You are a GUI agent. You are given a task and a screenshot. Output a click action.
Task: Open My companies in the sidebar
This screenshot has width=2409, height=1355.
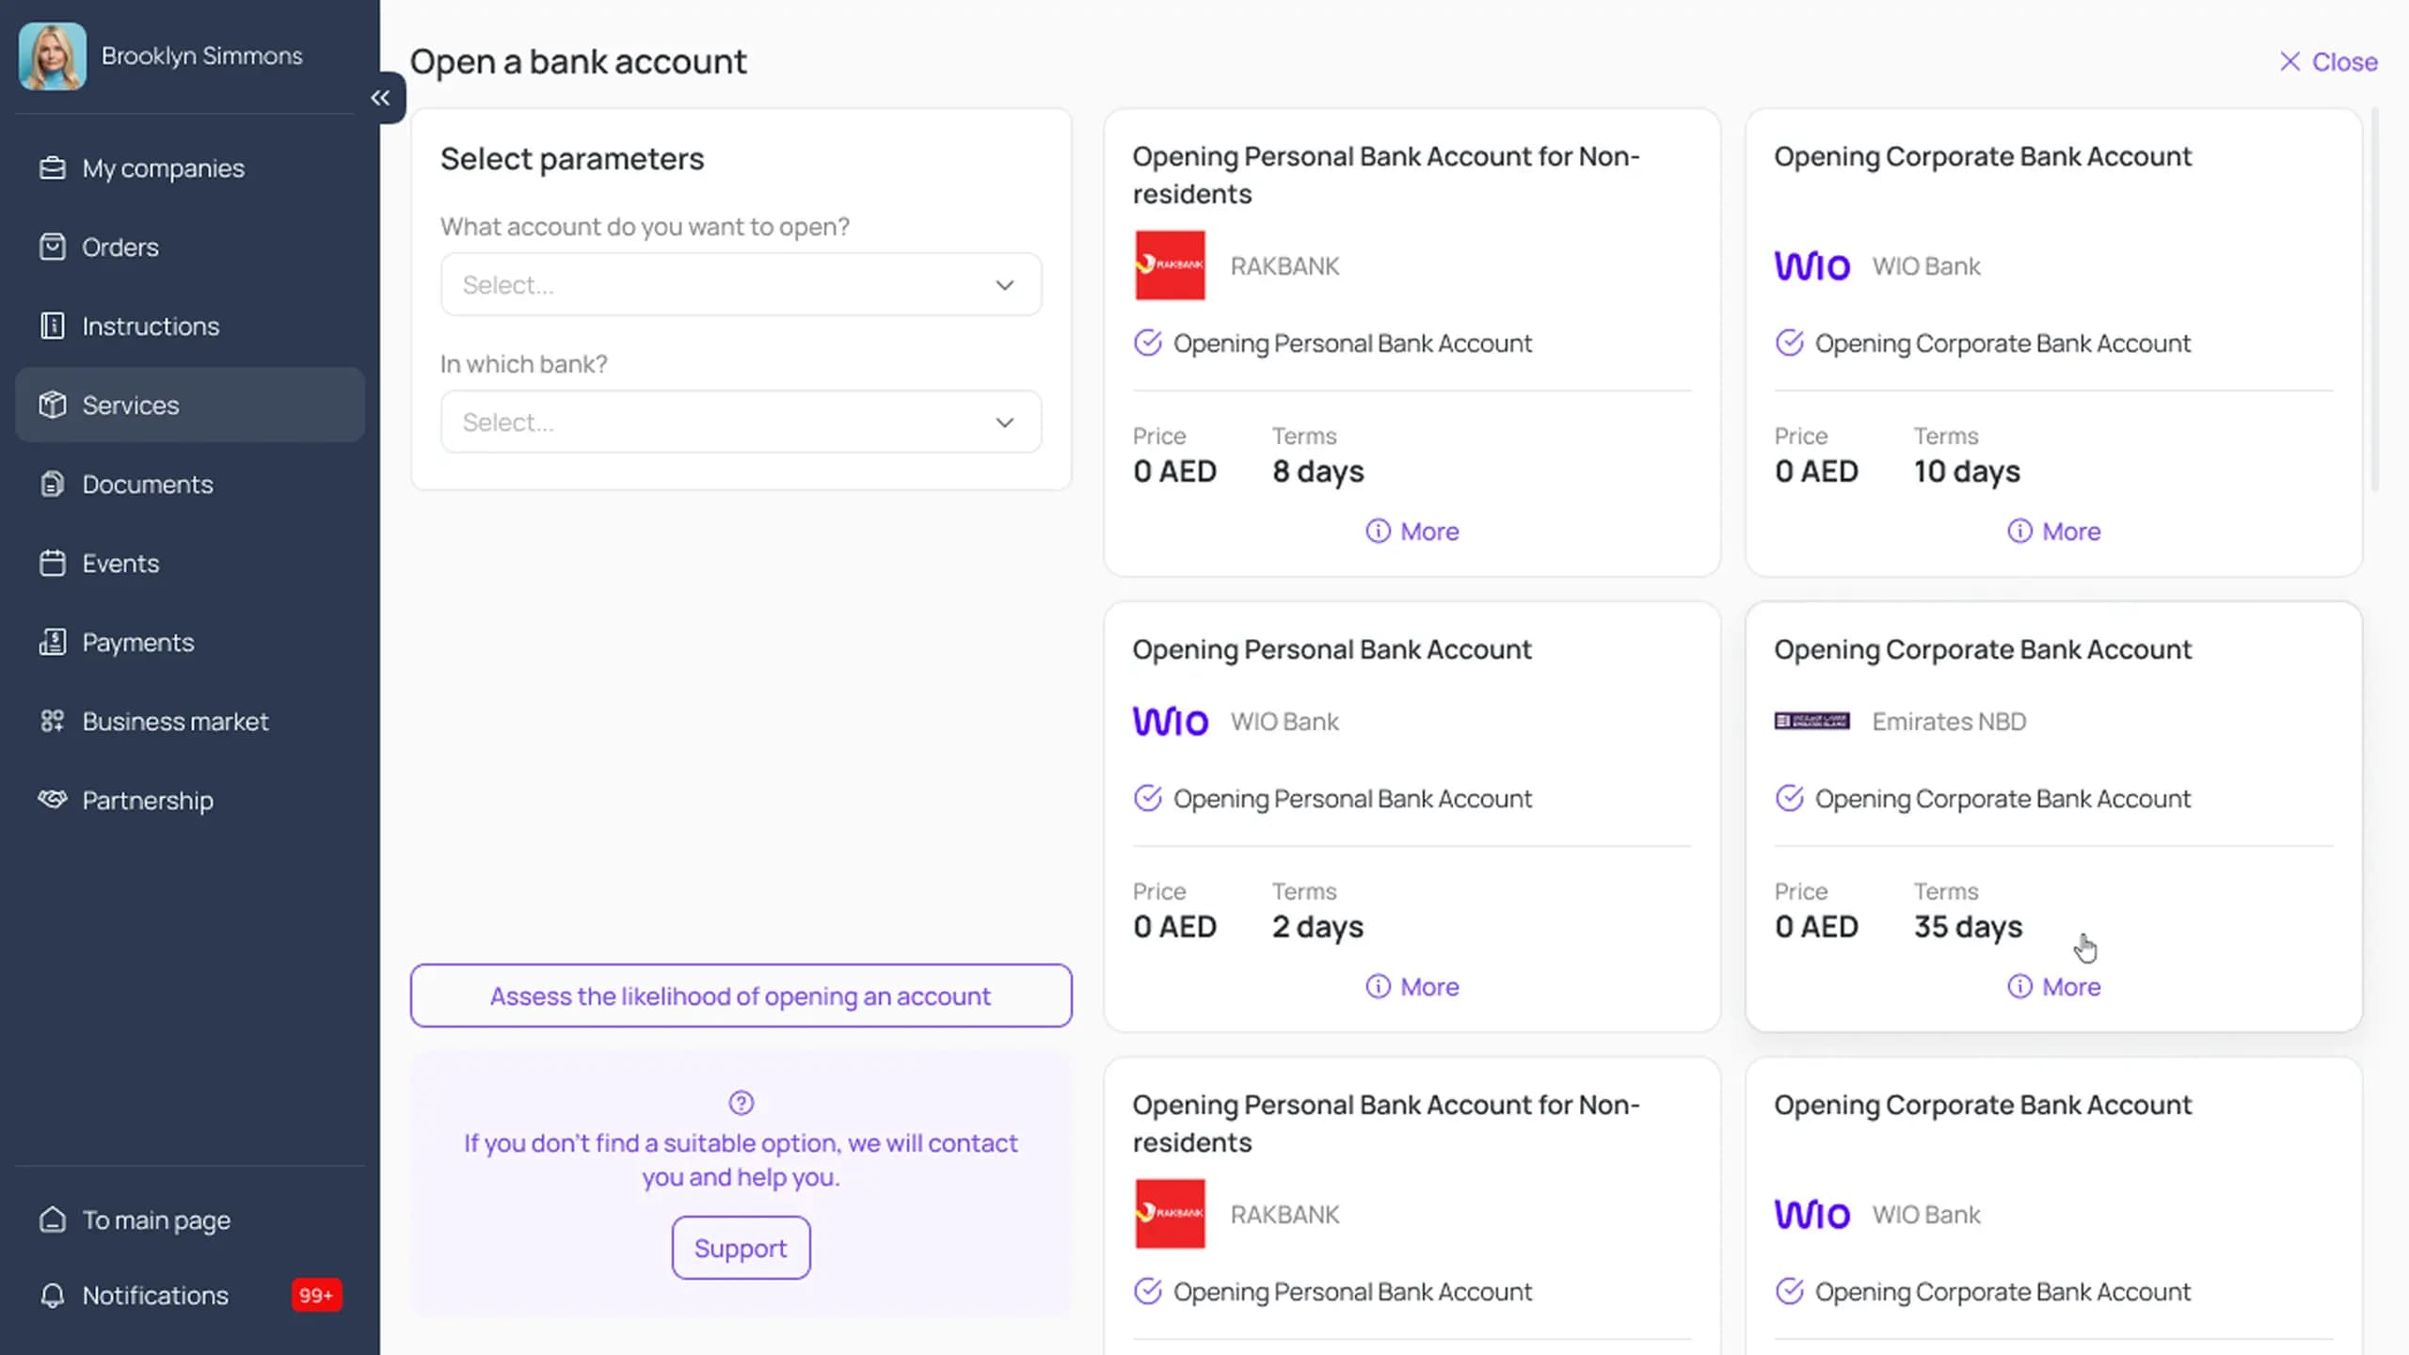point(162,168)
